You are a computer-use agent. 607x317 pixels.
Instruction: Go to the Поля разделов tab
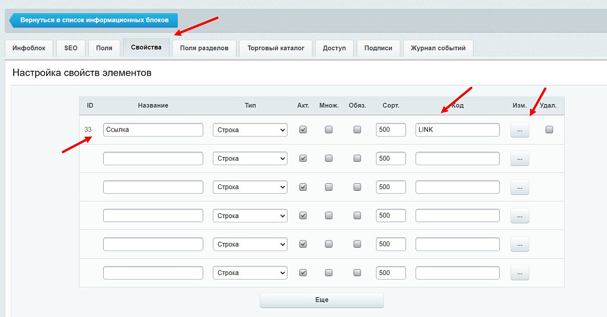[x=204, y=48]
